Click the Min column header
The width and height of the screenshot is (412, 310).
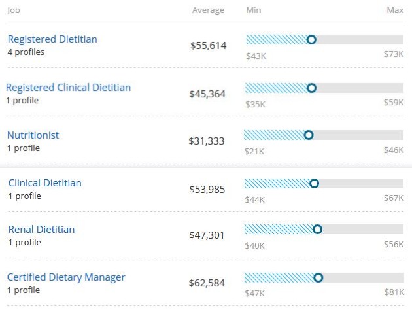click(254, 10)
